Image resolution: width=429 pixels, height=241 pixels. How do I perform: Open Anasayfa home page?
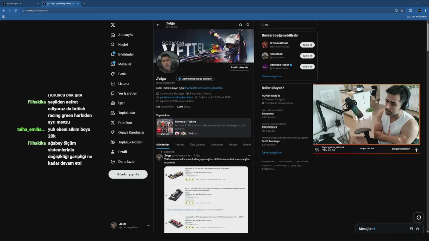pyautogui.click(x=122, y=35)
